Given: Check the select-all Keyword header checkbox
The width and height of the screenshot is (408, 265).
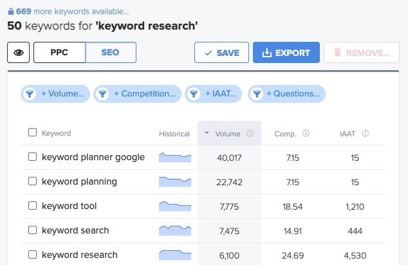Looking at the screenshot, I should (33, 133).
